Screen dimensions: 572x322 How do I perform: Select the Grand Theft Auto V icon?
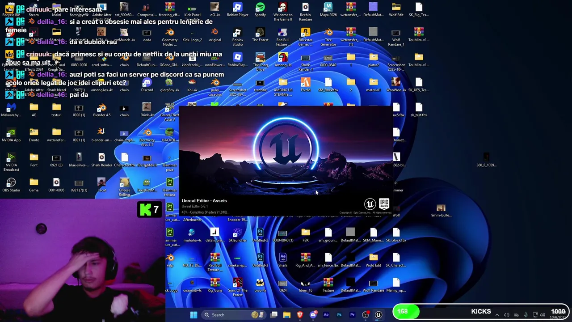coord(169,112)
